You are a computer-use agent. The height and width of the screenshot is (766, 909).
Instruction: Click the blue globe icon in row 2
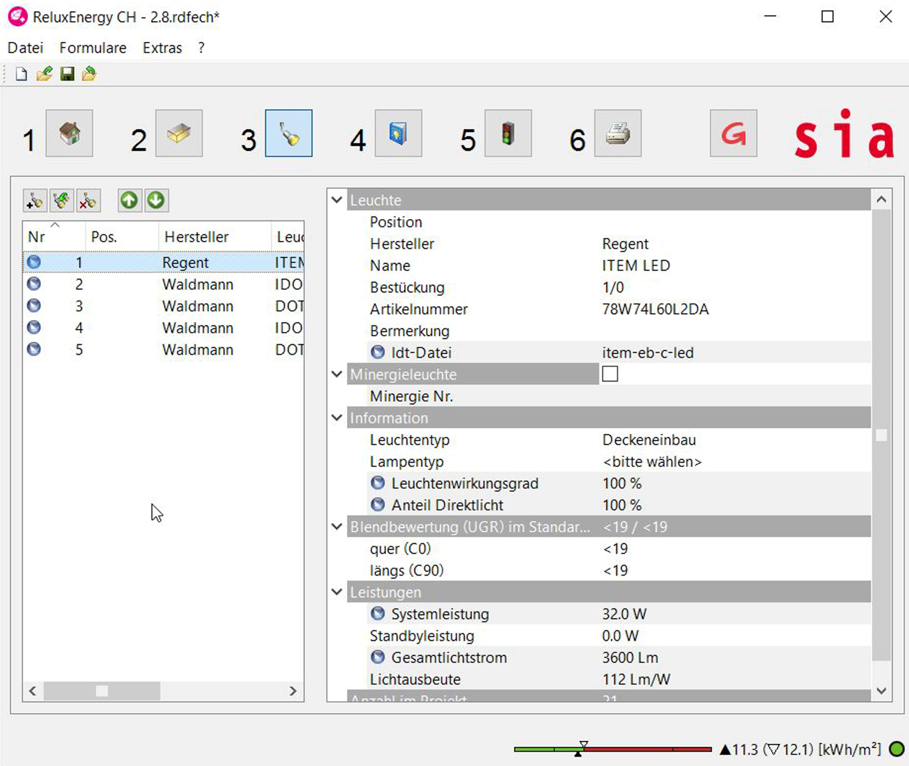[x=34, y=284]
